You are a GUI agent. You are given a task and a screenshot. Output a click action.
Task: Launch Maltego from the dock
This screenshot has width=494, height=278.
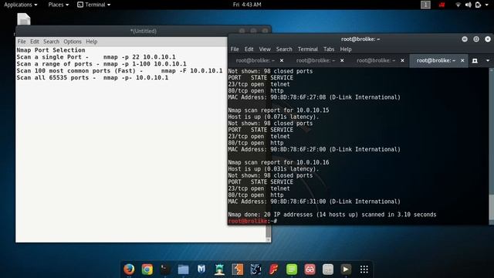255,270
